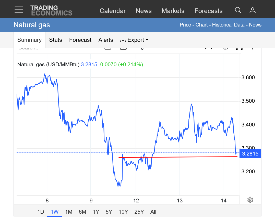Switch to the Stats tab
The width and height of the screenshot is (275, 220).
55,40
